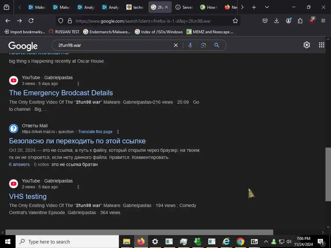Show hidden system tray icons
Image resolution: width=331 pixels, height=248 pixels.
[266, 242]
